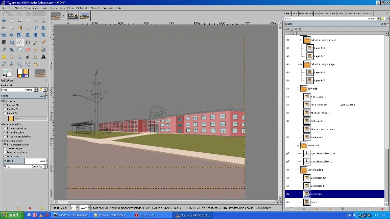The width and height of the screenshot is (390, 219).
Task: Select the Text tool
Action: point(43,57)
